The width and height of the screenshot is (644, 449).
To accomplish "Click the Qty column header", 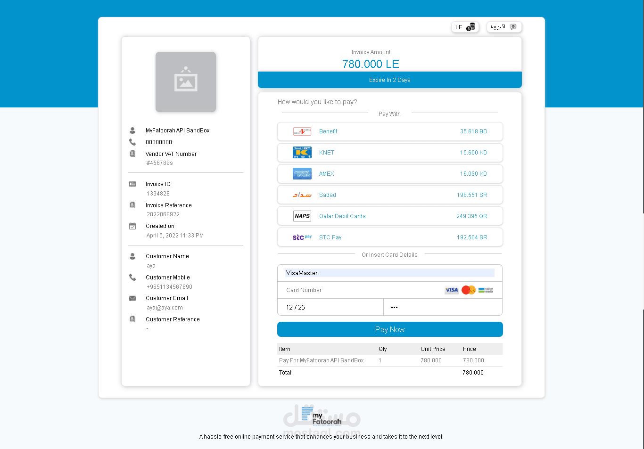I will (x=383, y=349).
